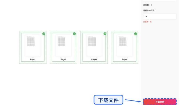Click the red 下载文件 download button

[x=160, y=102]
